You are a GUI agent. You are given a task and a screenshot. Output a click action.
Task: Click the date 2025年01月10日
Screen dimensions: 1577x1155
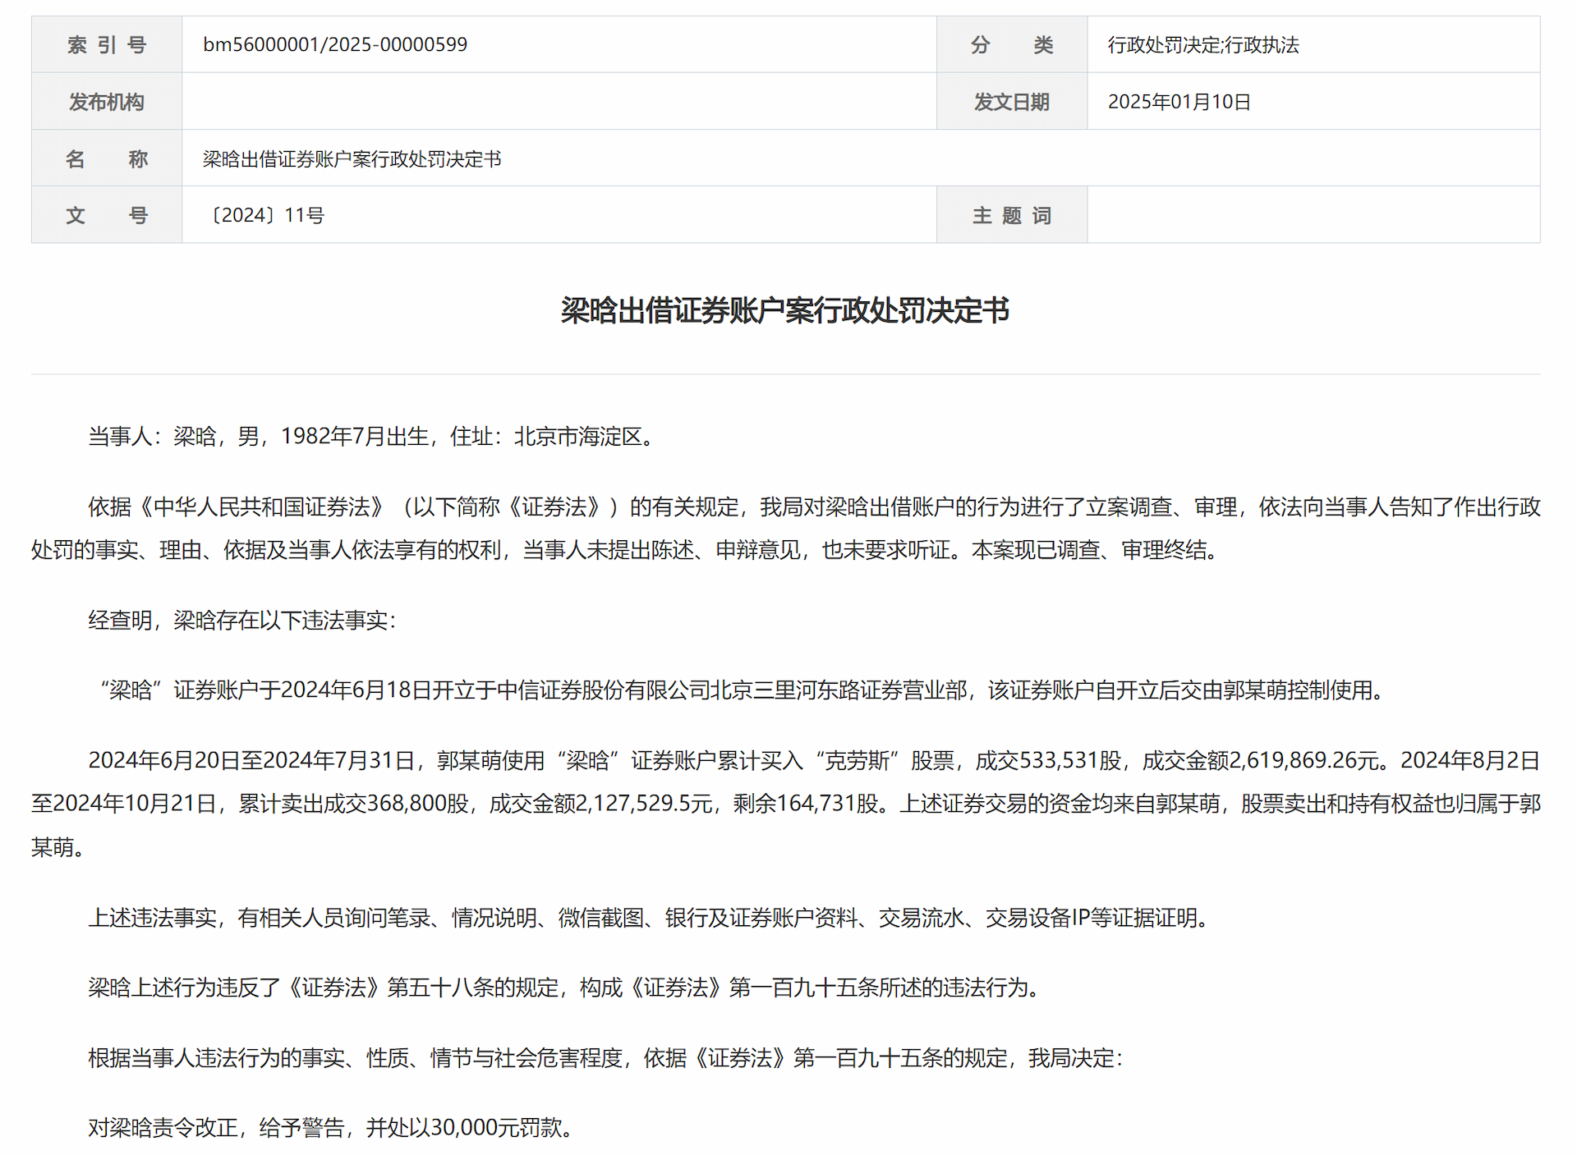pyautogui.click(x=1179, y=102)
